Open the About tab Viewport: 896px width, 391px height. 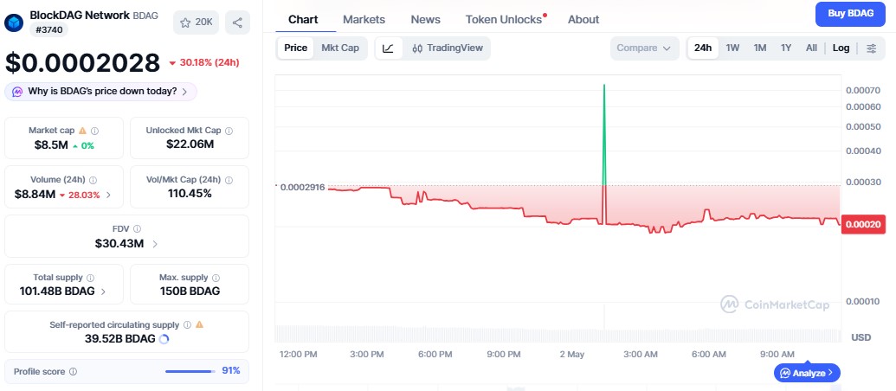pyautogui.click(x=583, y=19)
